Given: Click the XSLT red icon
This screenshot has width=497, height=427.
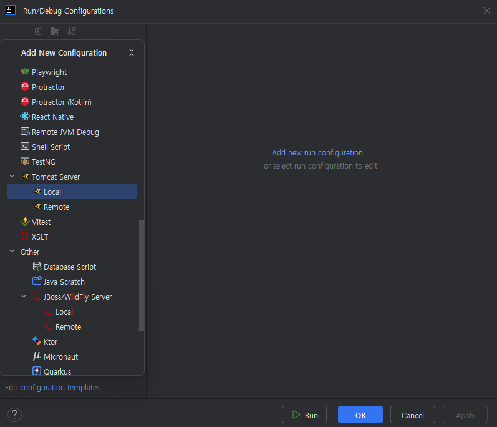Looking at the screenshot, I should tap(25, 237).
